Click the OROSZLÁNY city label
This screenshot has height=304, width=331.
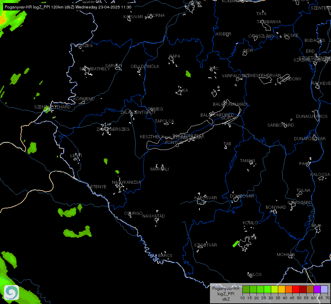(261, 36)
